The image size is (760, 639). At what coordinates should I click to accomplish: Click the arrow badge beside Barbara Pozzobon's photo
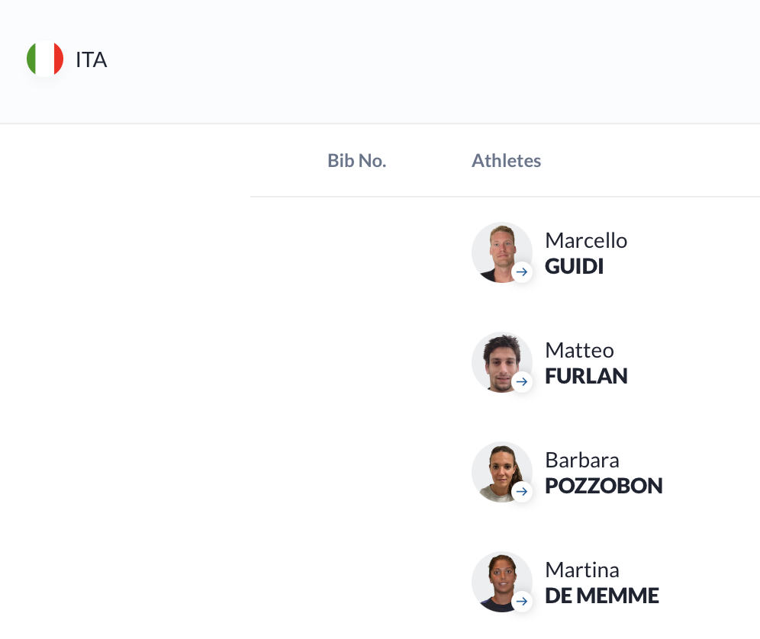click(521, 491)
